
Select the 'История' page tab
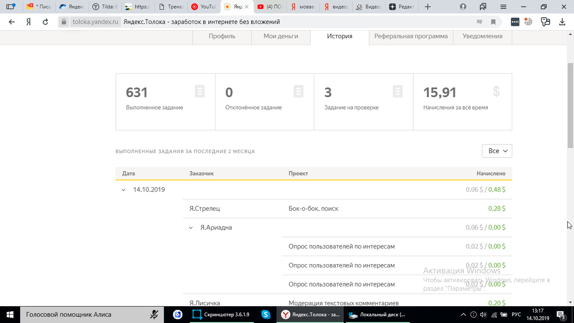pyautogui.click(x=340, y=36)
